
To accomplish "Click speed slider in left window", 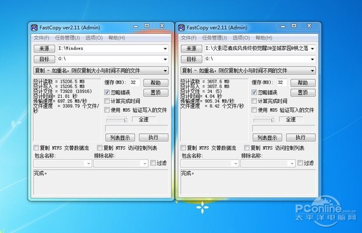I will [117, 120].
